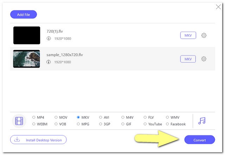
Task: Choose the YouTube preset option
Action: pyautogui.click(x=146, y=124)
